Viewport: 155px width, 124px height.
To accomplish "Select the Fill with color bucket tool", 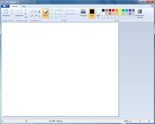I will pyautogui.click(x=35, y=12).
